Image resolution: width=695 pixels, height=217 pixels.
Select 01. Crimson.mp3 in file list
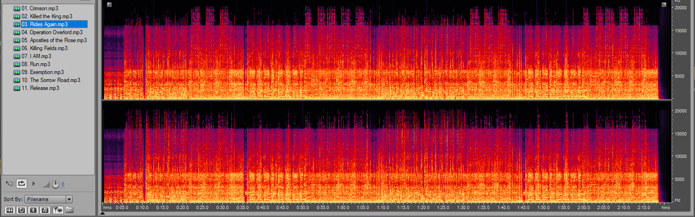(40, 9)
